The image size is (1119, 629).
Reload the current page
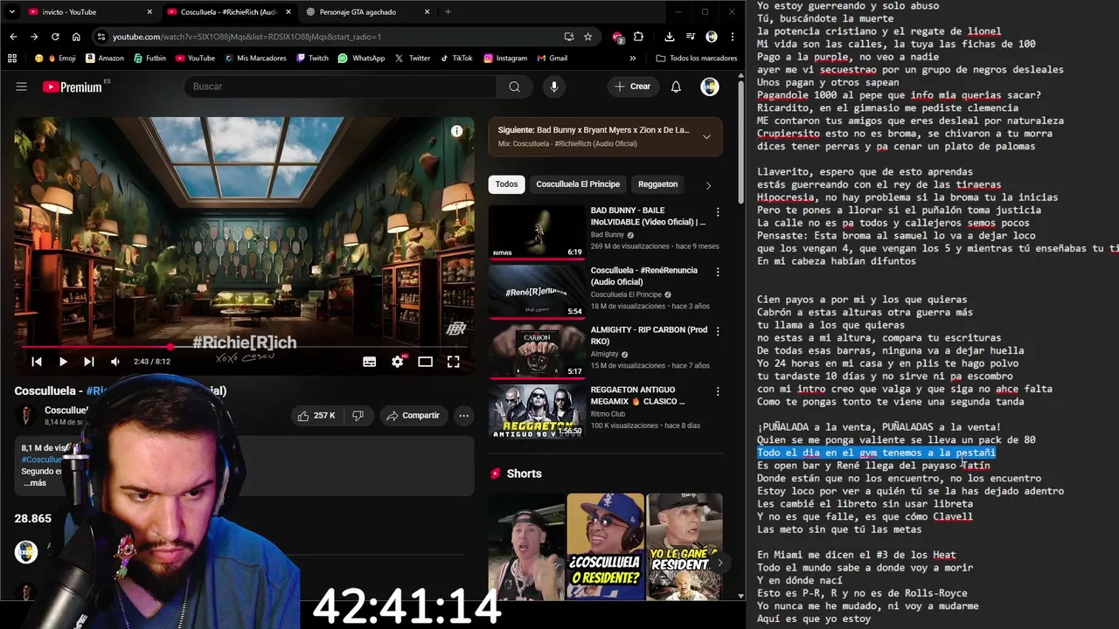[x=55, y=37]
